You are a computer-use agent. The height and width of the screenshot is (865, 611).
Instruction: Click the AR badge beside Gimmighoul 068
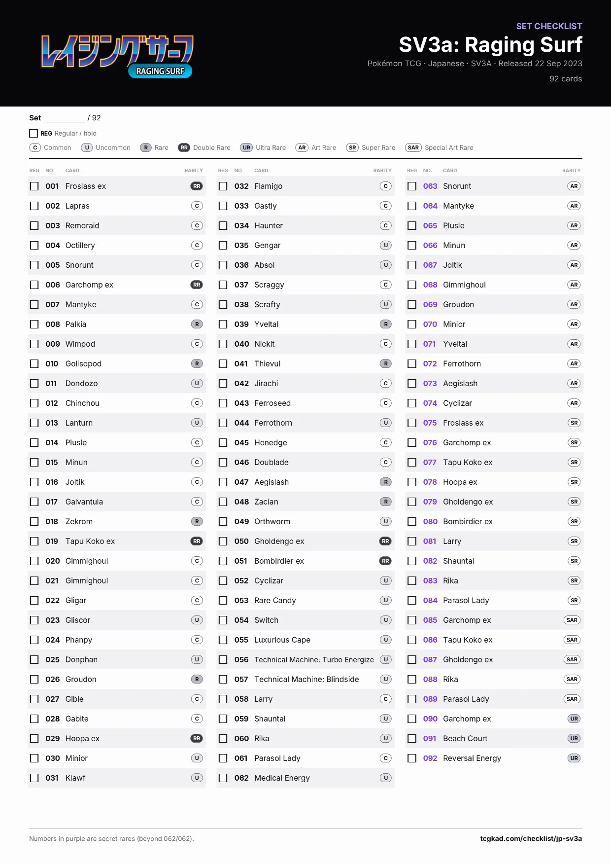(574, 285)
